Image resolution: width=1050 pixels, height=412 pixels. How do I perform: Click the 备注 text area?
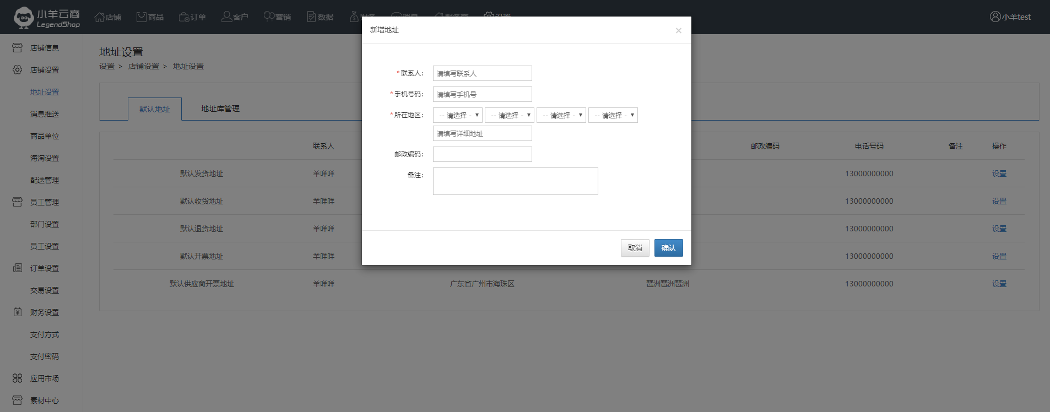tap(515, 181)
